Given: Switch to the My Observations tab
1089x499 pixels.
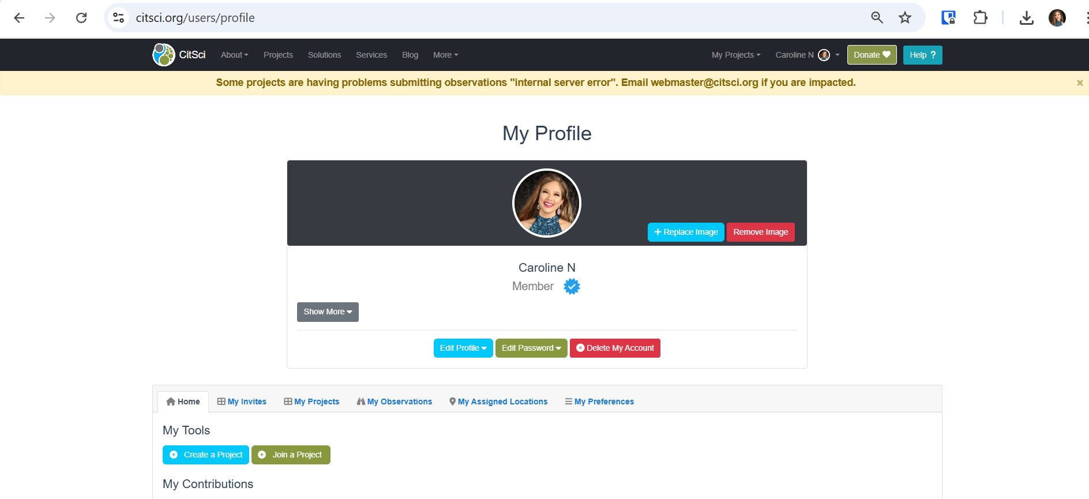Looking at the screenshot, I should (395, 402).
